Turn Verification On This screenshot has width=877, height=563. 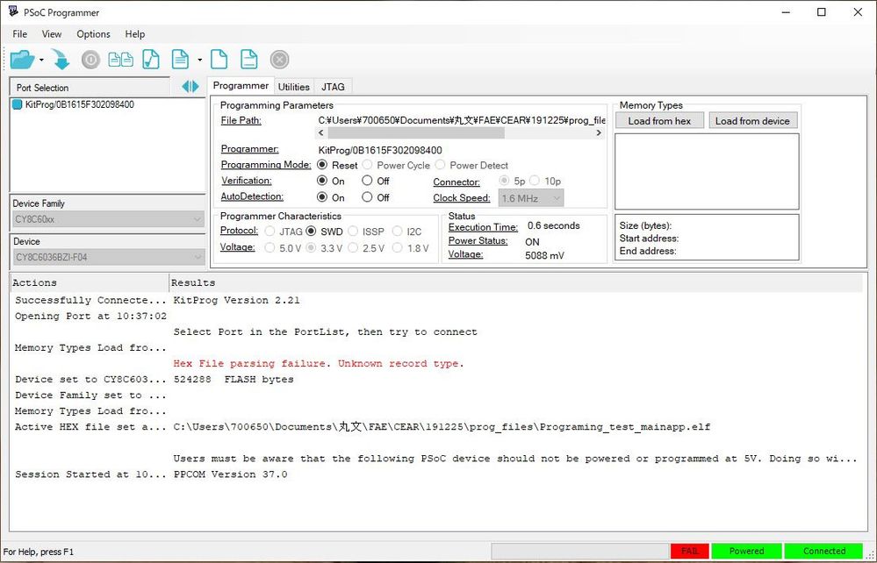pyautogui.click(x=322, y=181)
